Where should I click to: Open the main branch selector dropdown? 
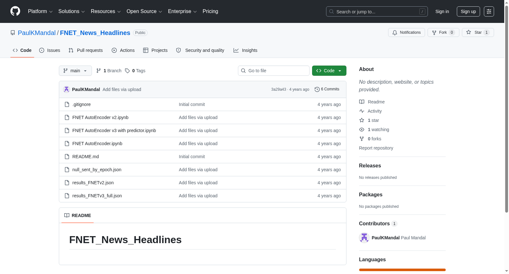pyautogui.click(x=75, y=71)
